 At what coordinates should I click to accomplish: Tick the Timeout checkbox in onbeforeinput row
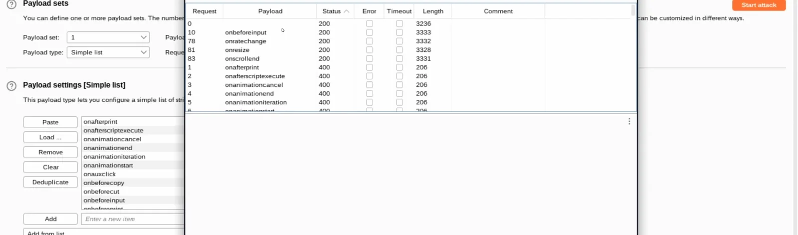pos(399,32)
